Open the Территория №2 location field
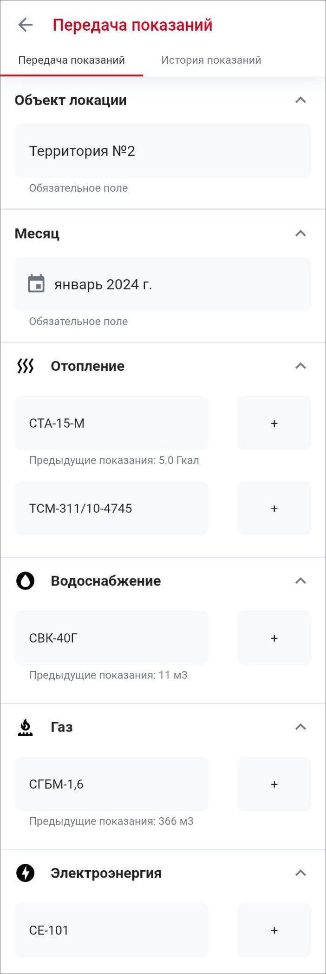The height and width of the screenshot is (974, 326). (x=163, y=151)
